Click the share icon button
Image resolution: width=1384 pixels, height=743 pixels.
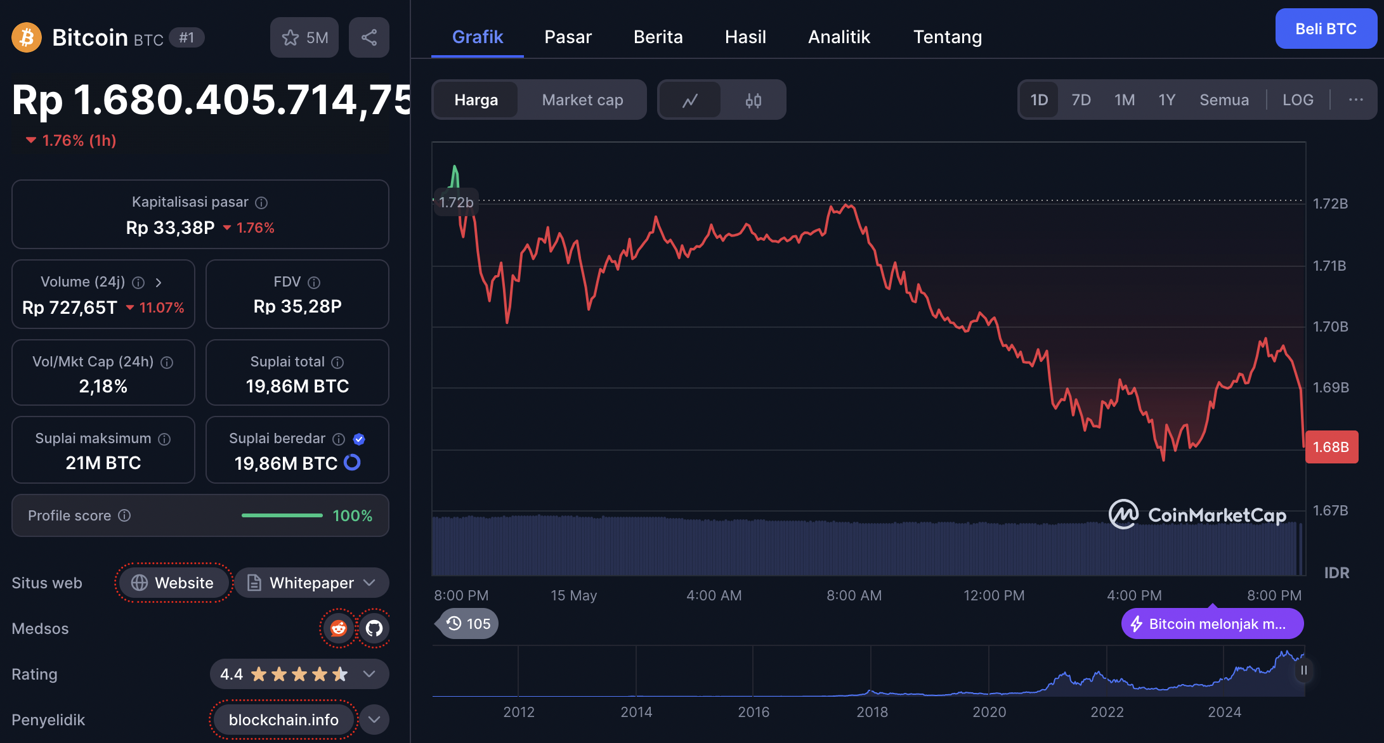pos(369,37)
